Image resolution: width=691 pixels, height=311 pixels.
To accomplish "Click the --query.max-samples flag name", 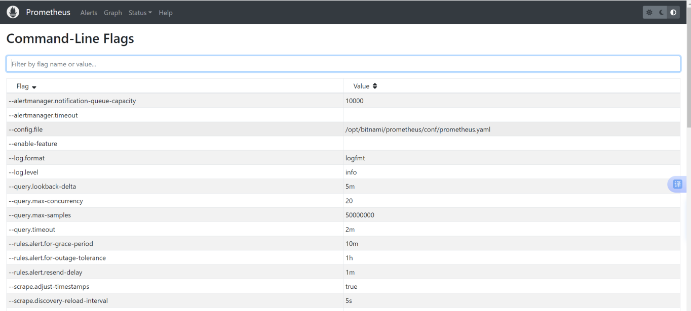I will tap(40, 215).
